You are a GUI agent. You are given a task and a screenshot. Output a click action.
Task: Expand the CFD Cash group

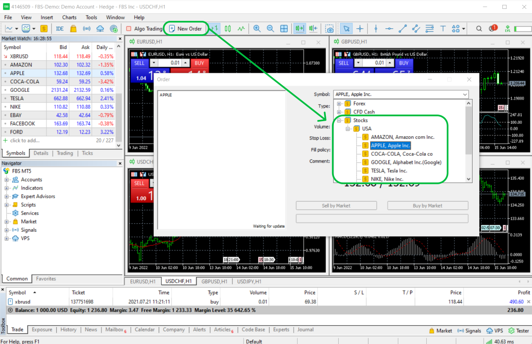(x=339, y=112)
